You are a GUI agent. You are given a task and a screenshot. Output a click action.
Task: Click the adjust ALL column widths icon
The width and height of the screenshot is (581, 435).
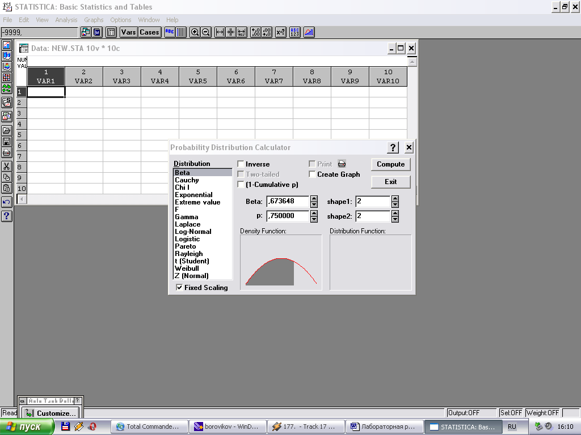point(242,32)
